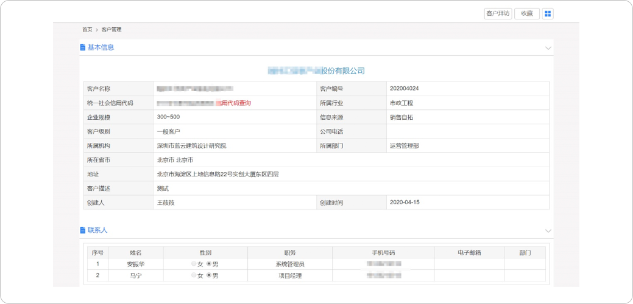The width and height of the screenshot is (633, 304).
Task: Select 男 radio for 马宁
Action: 209,275
